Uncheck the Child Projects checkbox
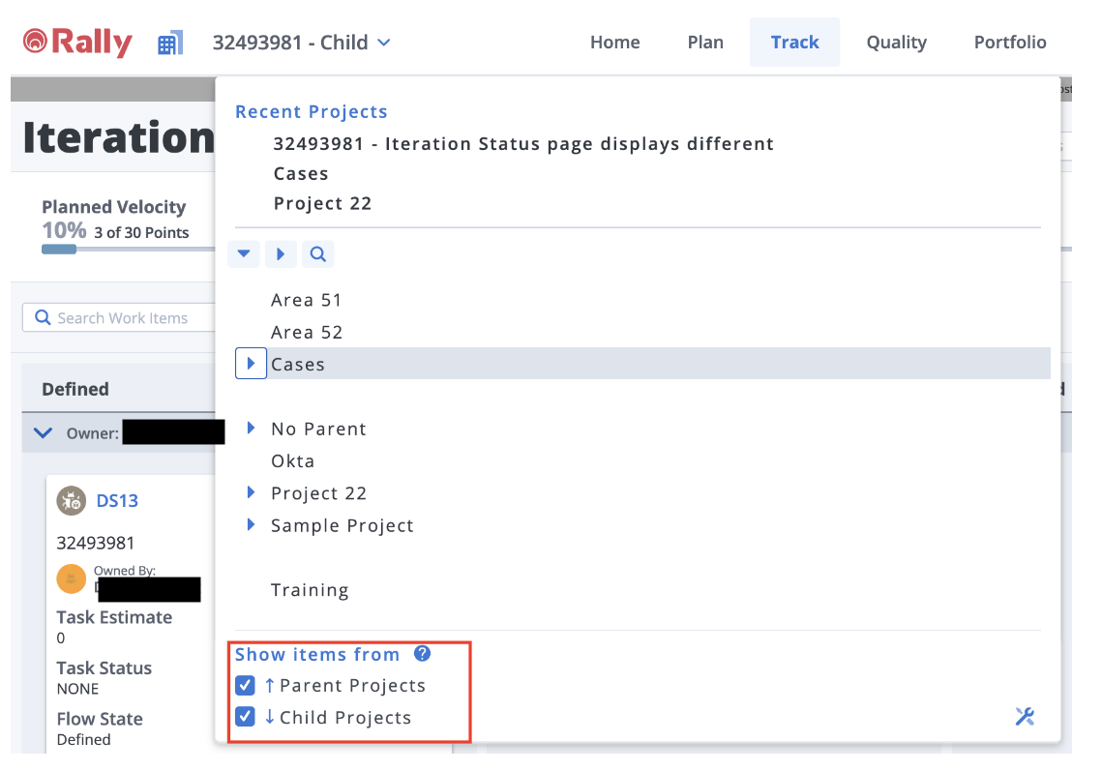1102x771 pixels. tap(245, 718)
